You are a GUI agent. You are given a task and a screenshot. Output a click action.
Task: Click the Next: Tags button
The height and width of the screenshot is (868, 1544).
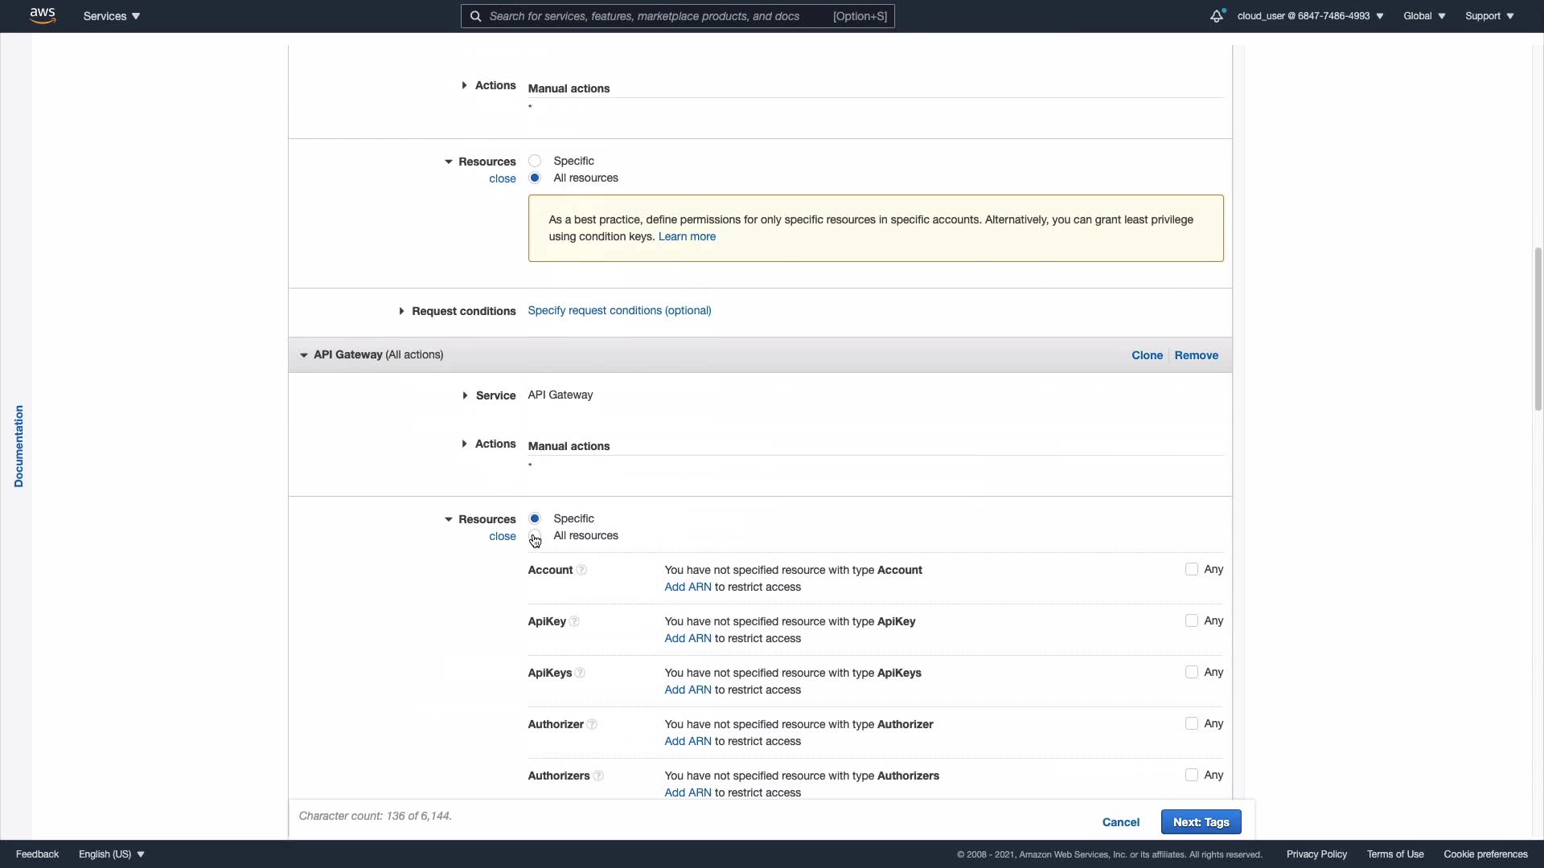tap(1201, 822)
